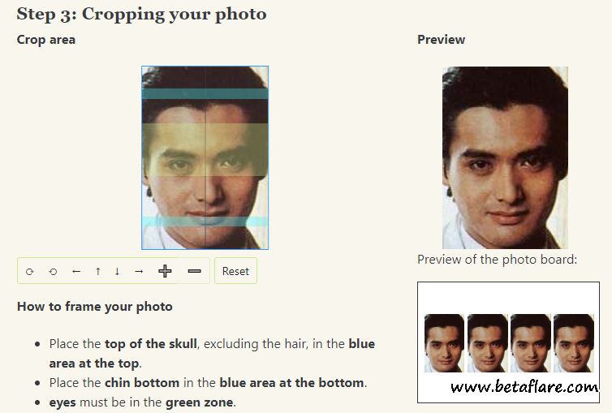Select the first photo on the photo board
612x413 pixels.
tap(444, 342)
